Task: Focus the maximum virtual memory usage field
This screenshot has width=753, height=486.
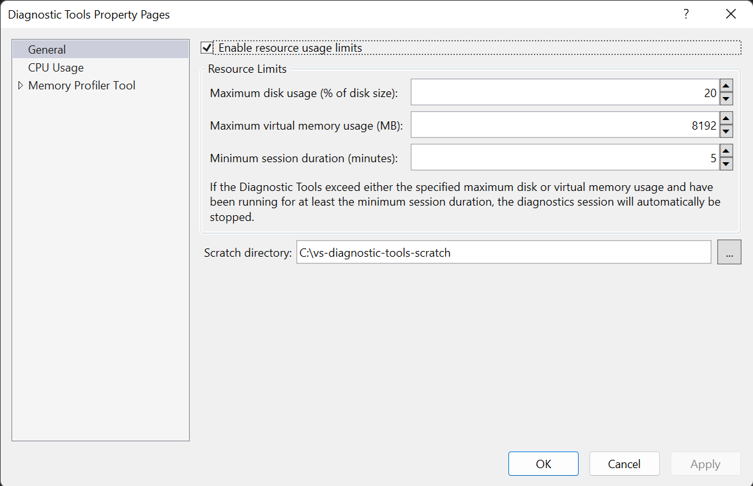Action: pyautogui.click(x=564, y=125)
